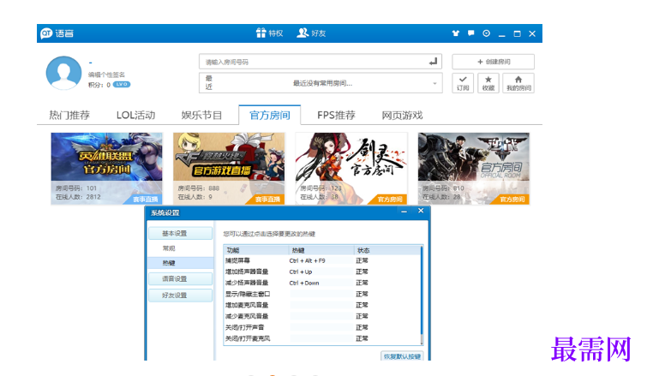The image size is (647, 376).
Task: Select 增加扬声器音量 row
Action: click(x=322, y=272)
